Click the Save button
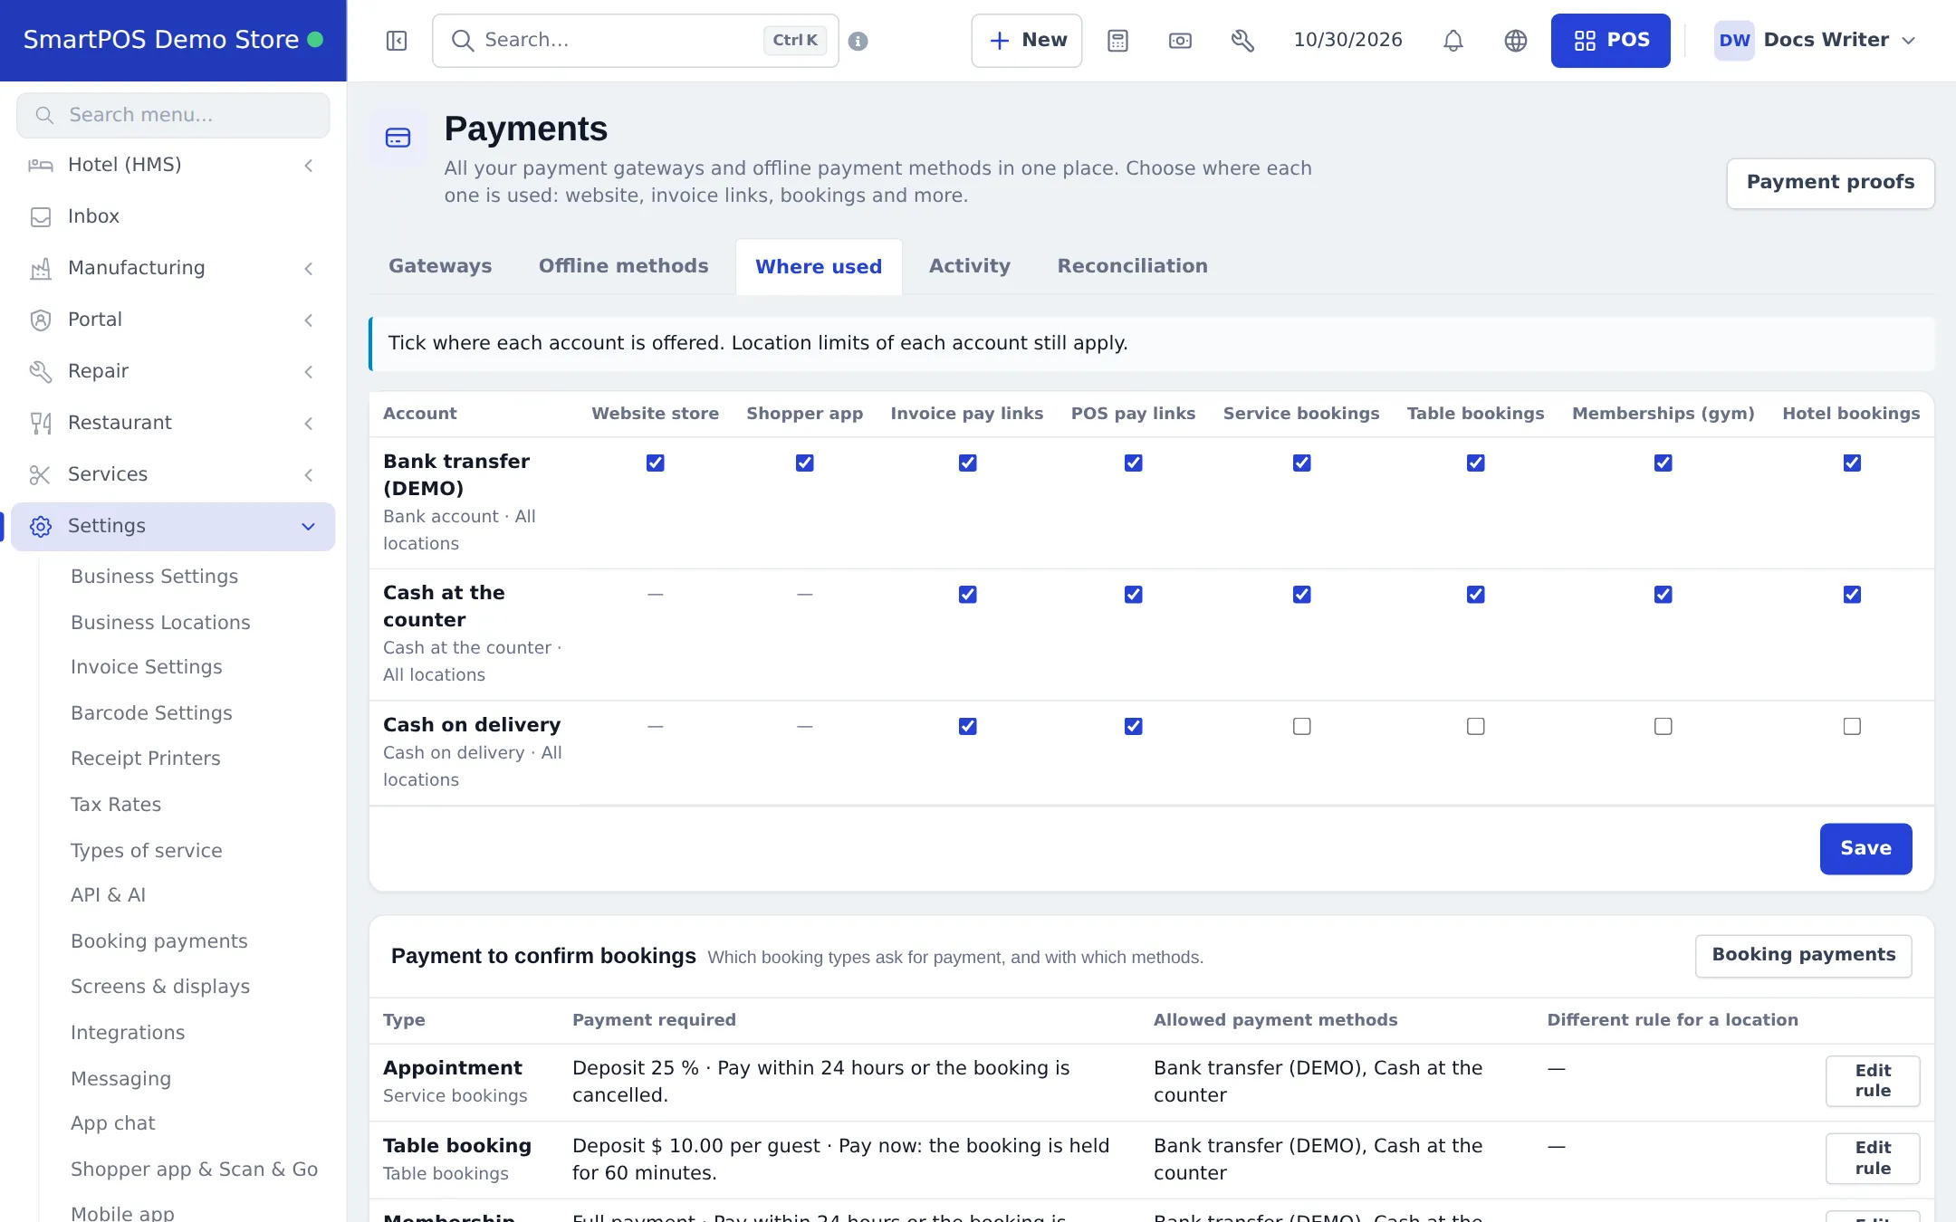The width and height of the screenshot is (1956, 1222). click(1865, 848)
